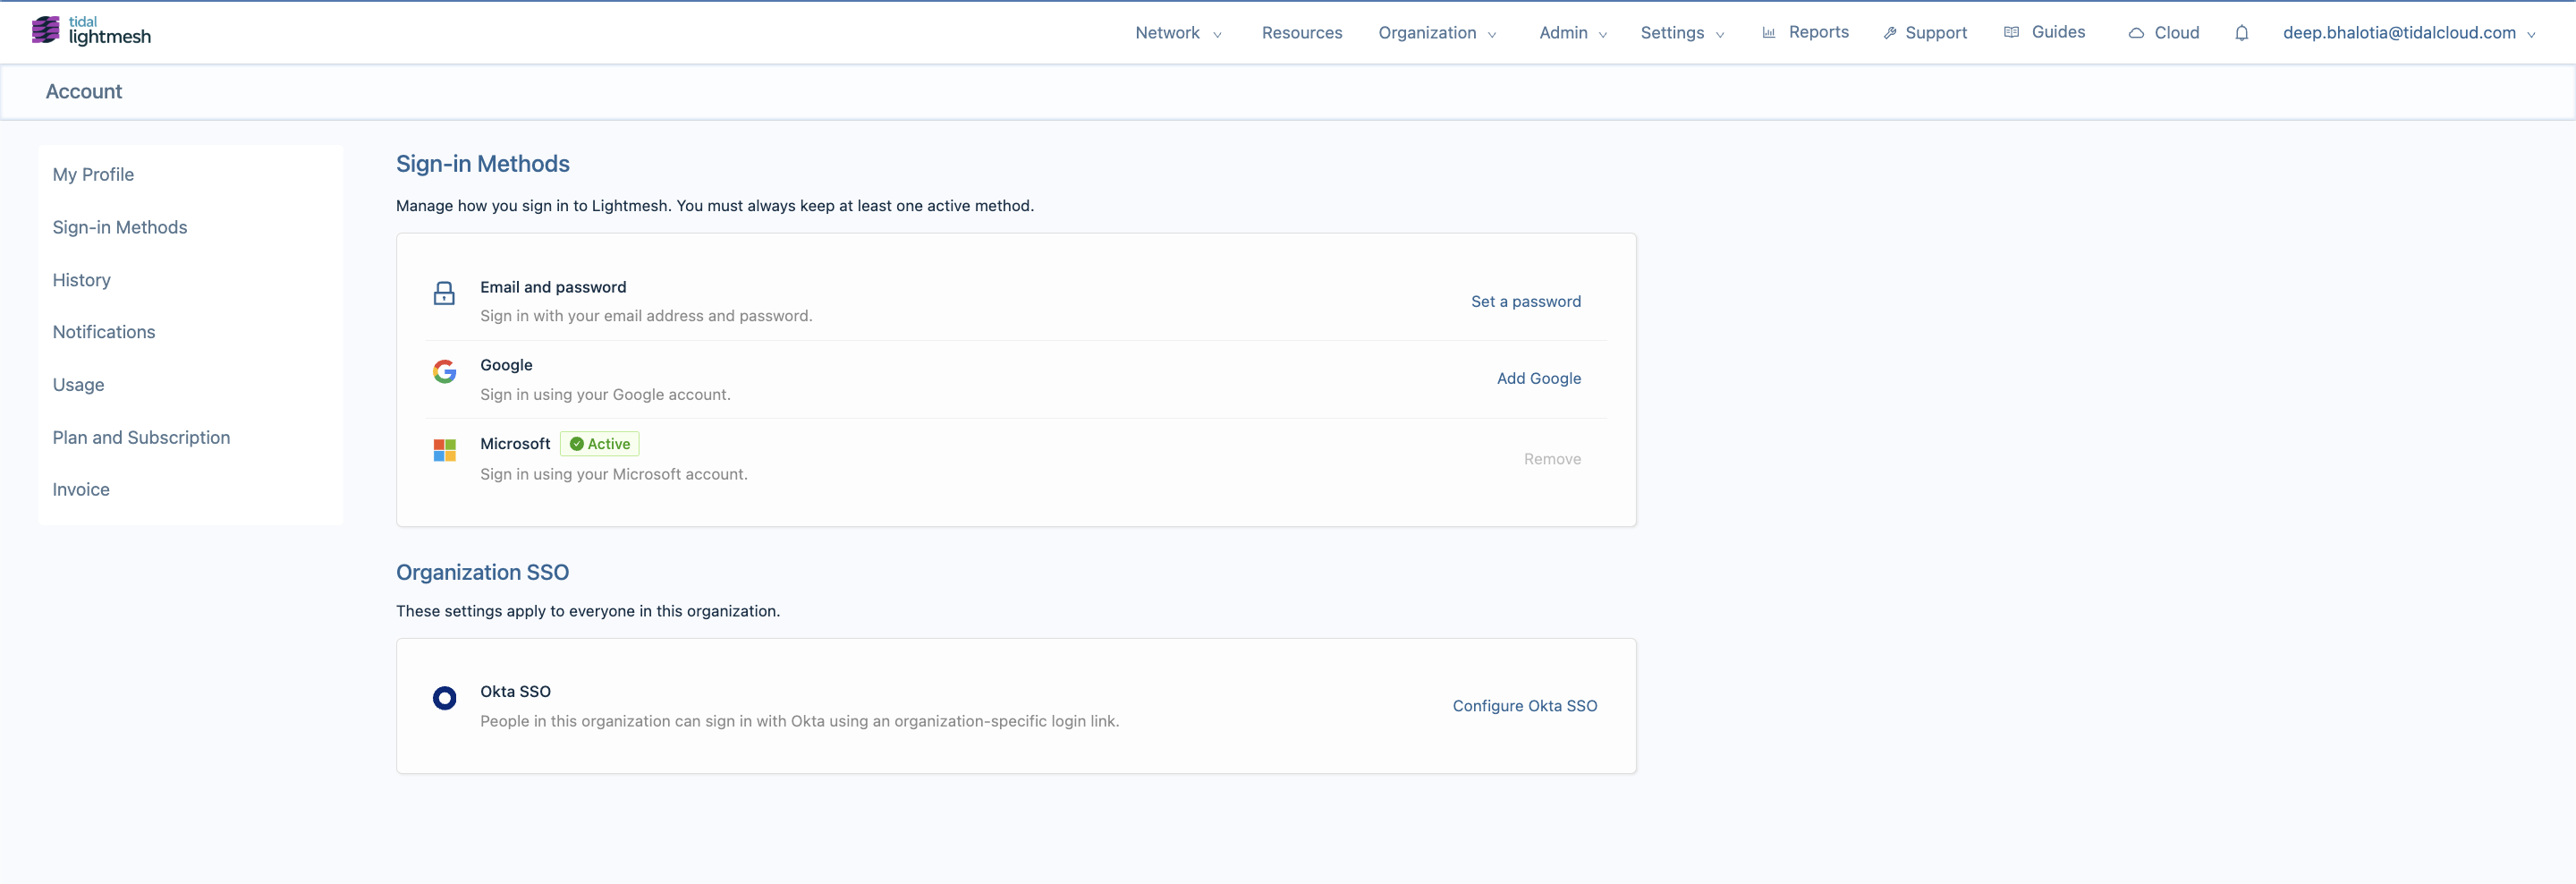This screenshot has height=884, width=2576.
Task: Open the Resources page
Action: [x=1301, y=33]
